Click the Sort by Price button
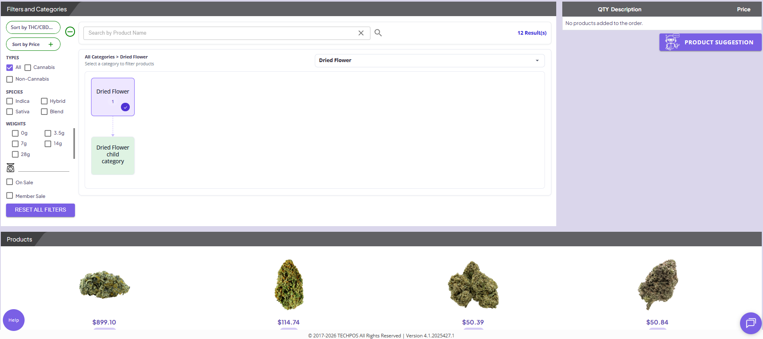This screenshot has width=763, height=339. [x=33, y=44]
